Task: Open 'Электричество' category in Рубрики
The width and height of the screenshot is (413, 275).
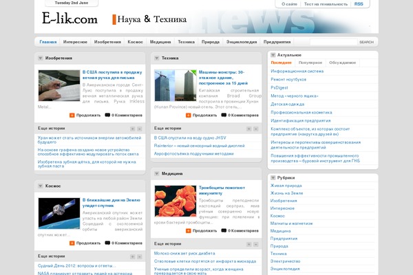Action: point(285,261)
